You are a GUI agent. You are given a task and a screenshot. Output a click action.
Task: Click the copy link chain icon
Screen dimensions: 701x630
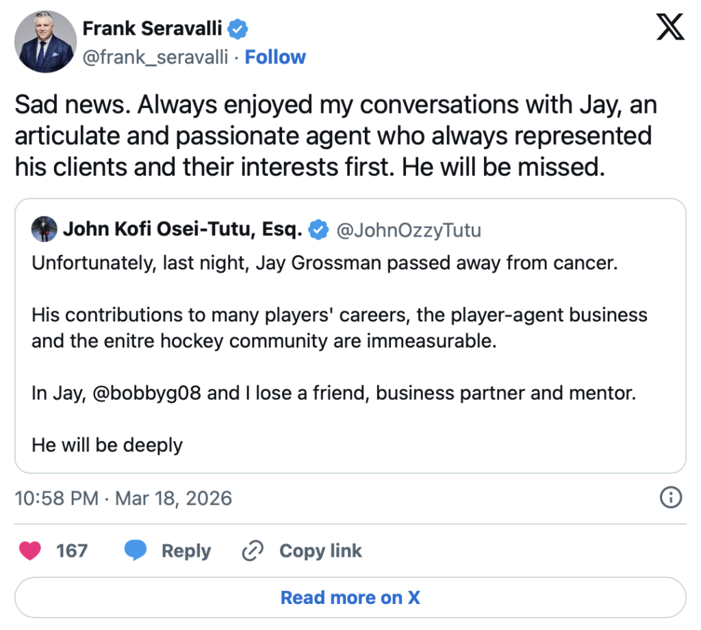coord(253,551)
